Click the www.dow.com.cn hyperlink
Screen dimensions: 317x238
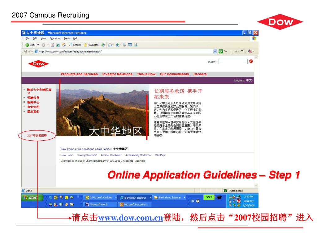130,218
